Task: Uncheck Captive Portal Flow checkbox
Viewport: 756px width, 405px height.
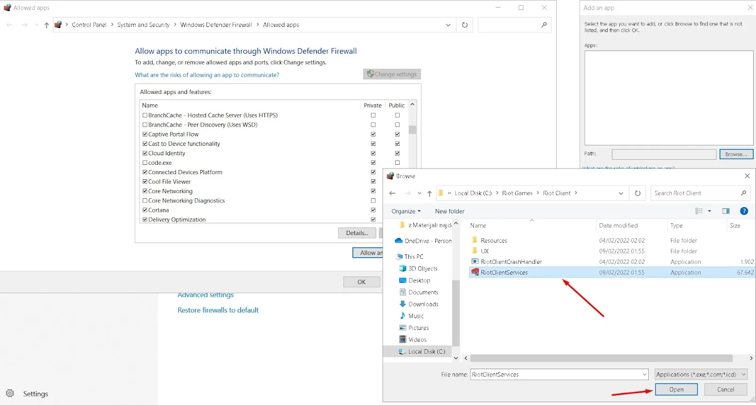Action: tap(145, 134)
